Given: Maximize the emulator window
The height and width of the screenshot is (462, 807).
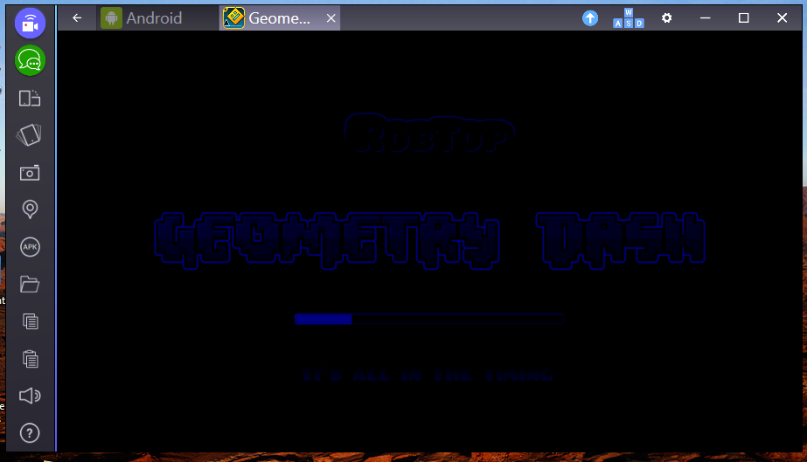Looking at the screenshot, I should pos(743,18).
